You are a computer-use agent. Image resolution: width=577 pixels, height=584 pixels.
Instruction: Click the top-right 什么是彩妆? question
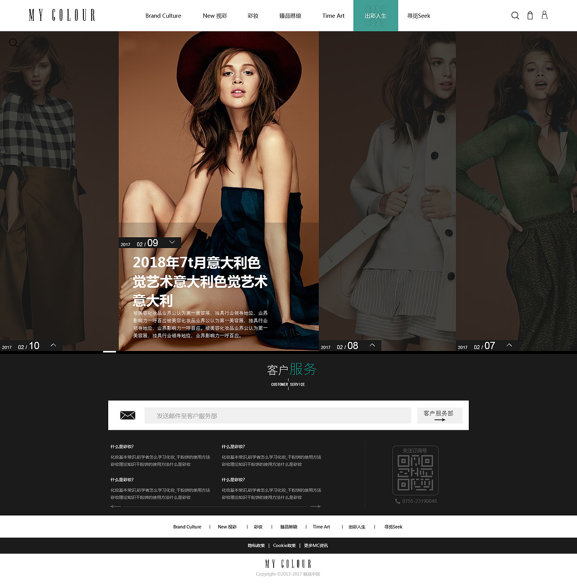click(233, 446)
